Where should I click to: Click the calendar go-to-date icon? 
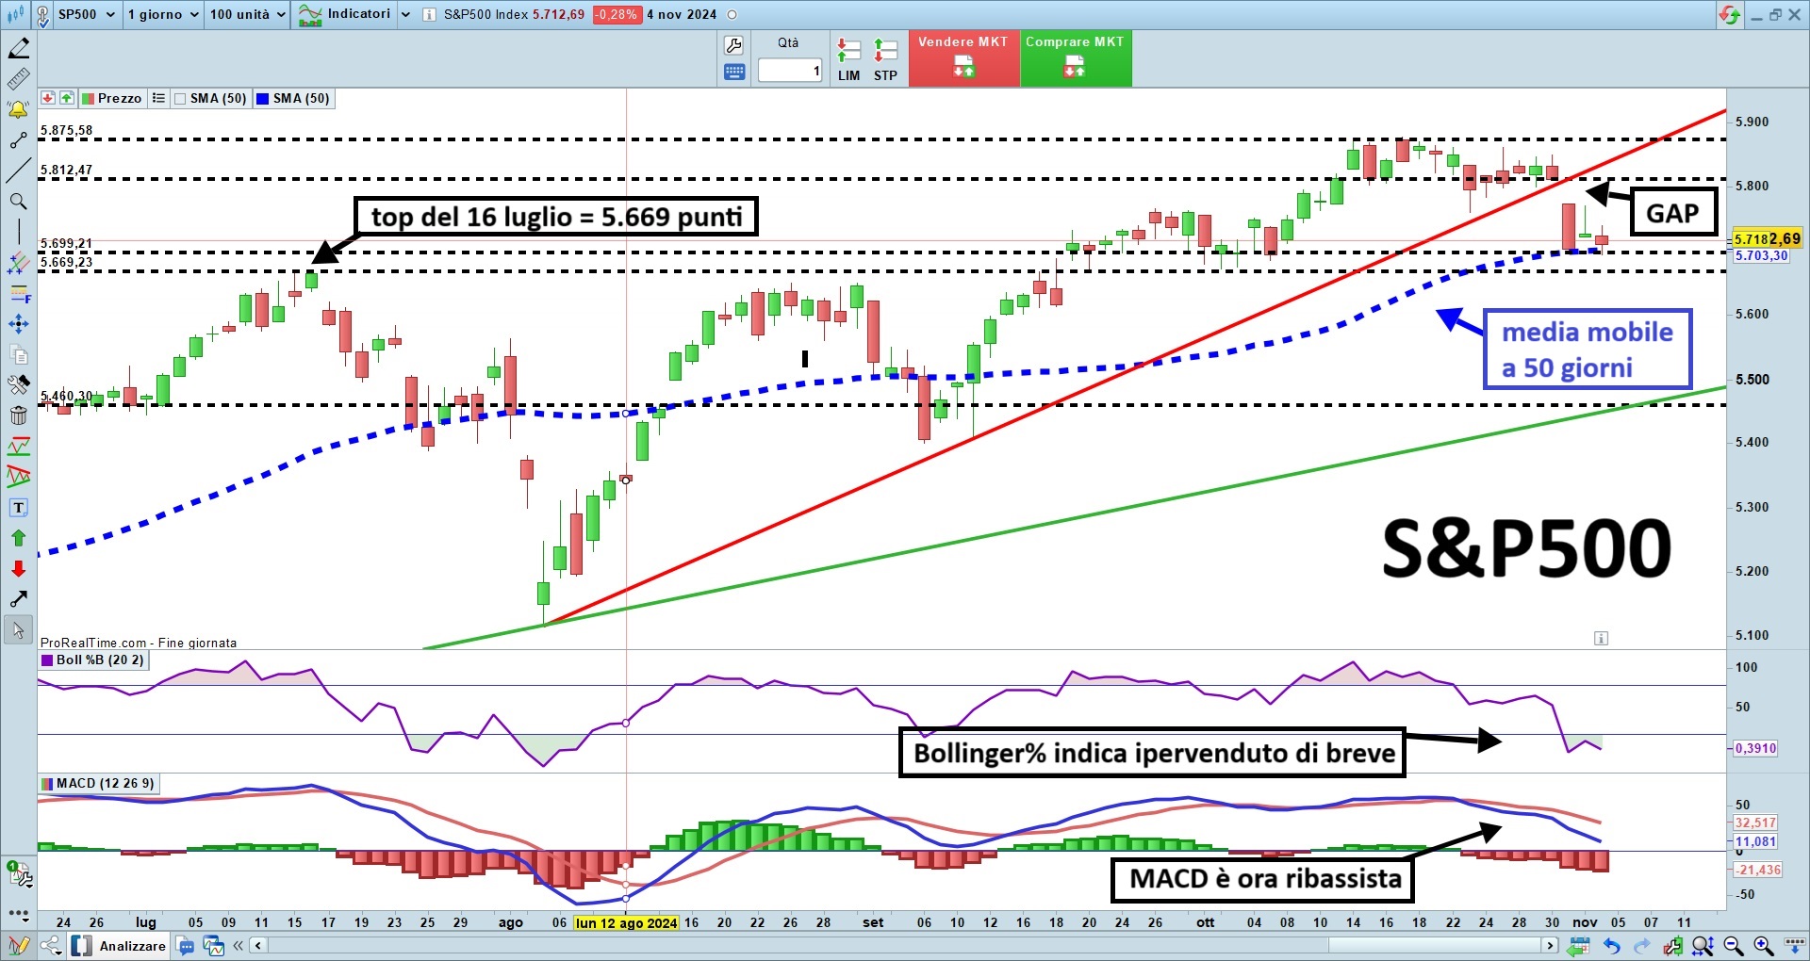point(1580,946)
